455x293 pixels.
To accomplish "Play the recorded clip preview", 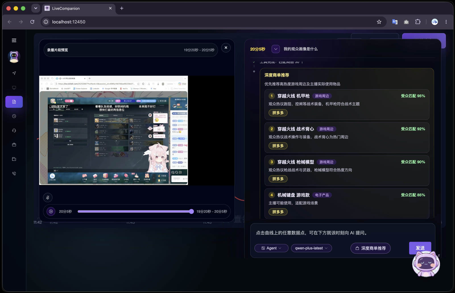I will [x=51, y=211].
